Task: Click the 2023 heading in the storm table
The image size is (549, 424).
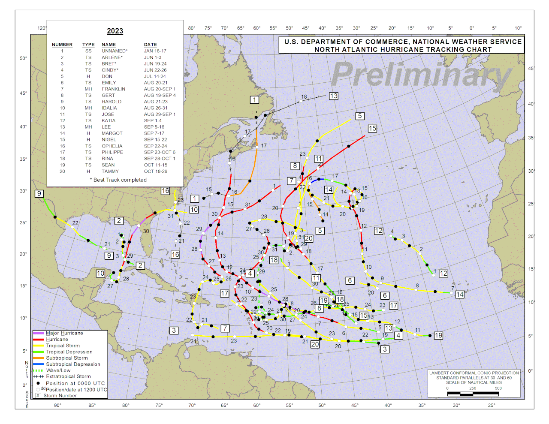Action: click(x=115, y=31)
